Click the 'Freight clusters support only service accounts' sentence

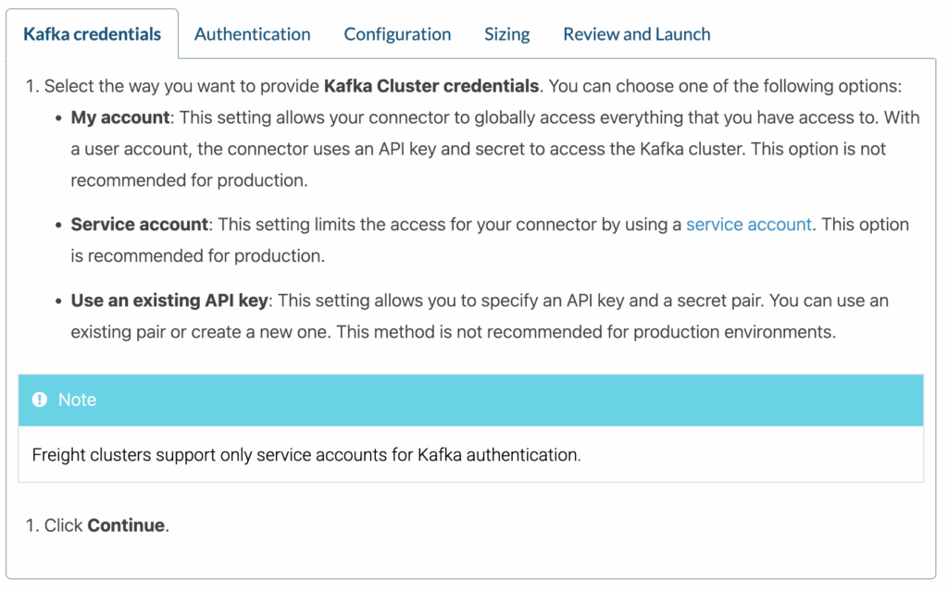(x=306, y=454)
